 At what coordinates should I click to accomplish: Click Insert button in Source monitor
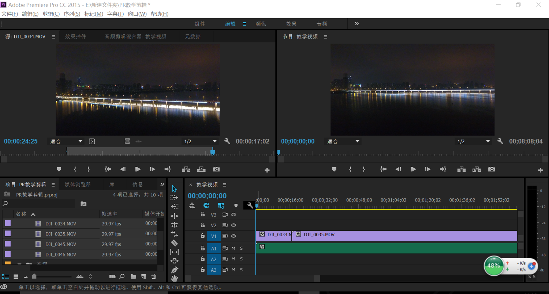tap(186, 169)
